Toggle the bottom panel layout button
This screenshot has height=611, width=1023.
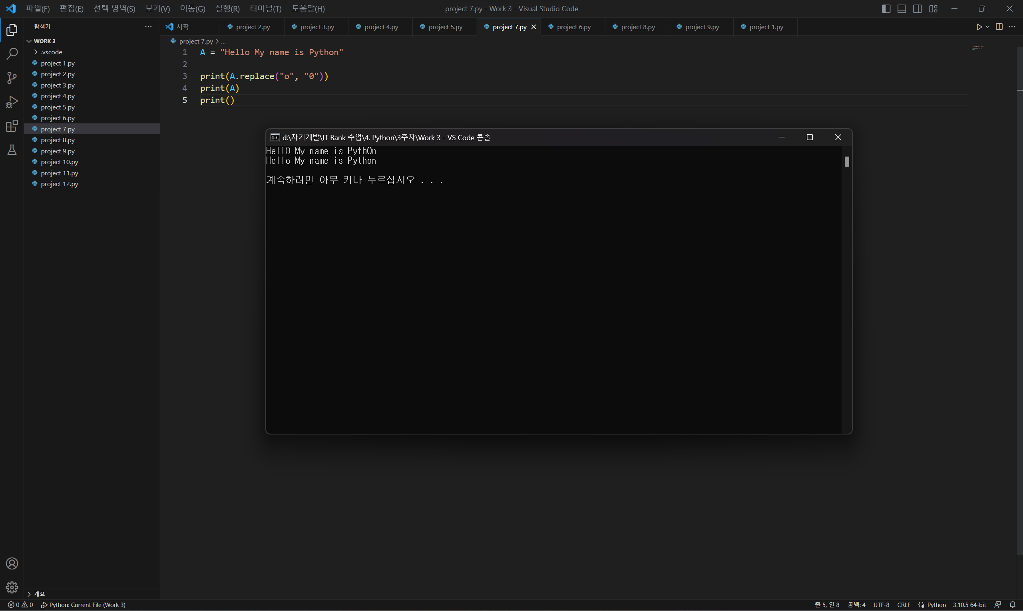(x=902, y=9)
